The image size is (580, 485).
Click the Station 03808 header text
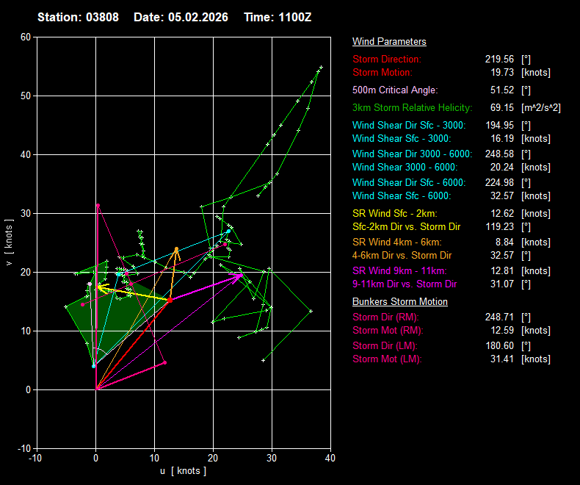pos(79,17)
